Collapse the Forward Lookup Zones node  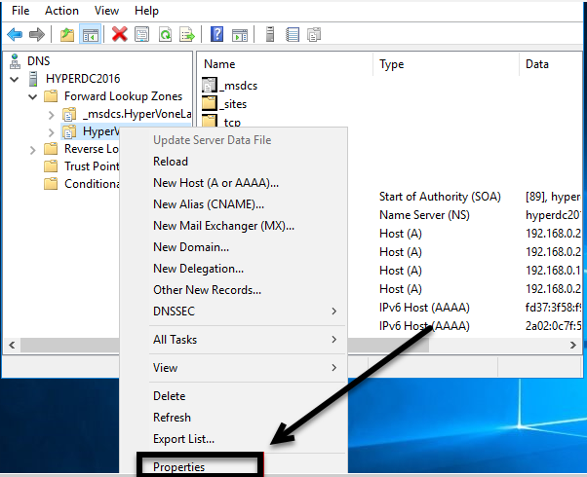click(x=33, y=96)
